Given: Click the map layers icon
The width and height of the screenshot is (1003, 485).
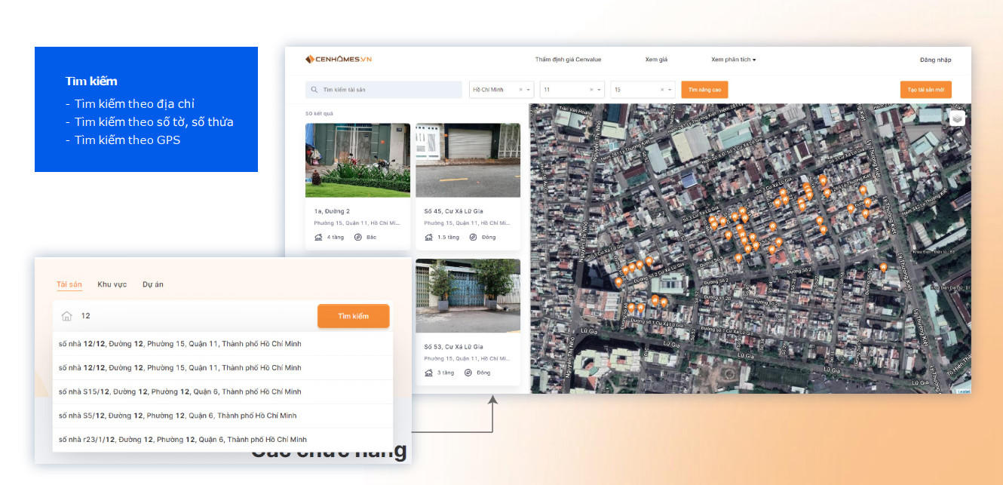Looking at the screenshot, I should (x=956, y=118).
